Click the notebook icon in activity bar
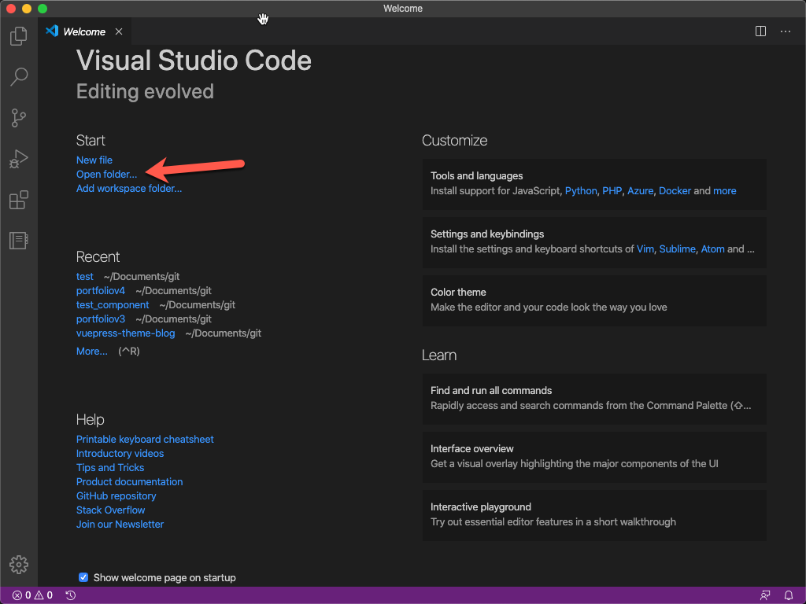This screenshot has width=806, height=604. click(x=19, y=241)
